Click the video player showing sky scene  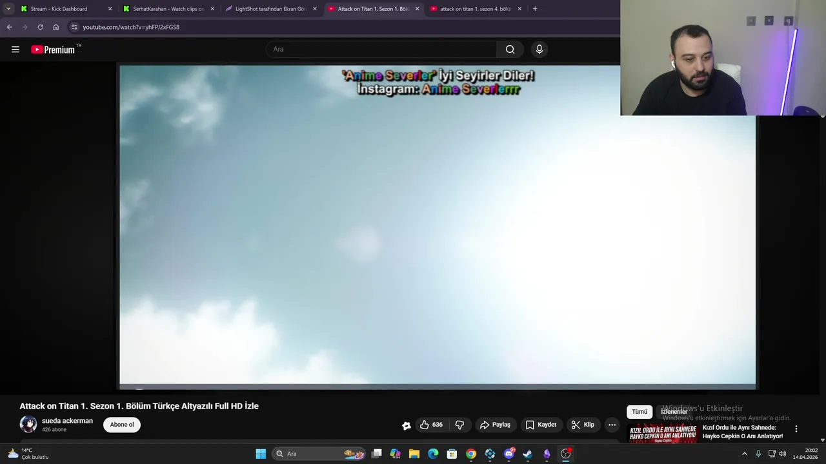point(437,227)
